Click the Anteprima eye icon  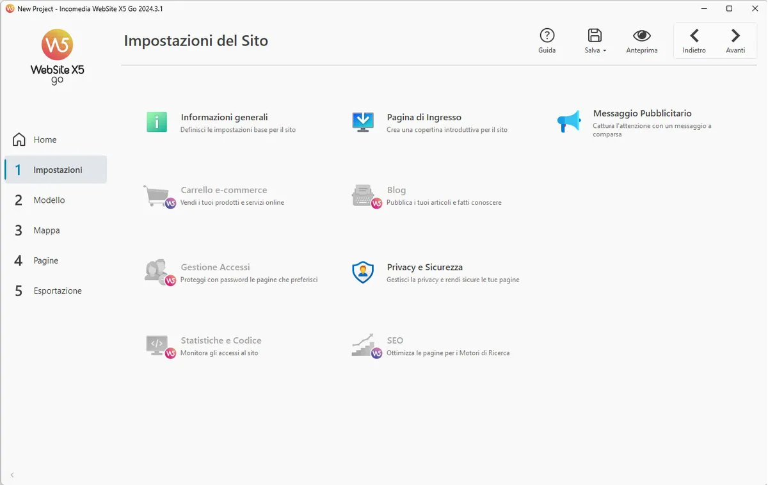click(642, 35)
